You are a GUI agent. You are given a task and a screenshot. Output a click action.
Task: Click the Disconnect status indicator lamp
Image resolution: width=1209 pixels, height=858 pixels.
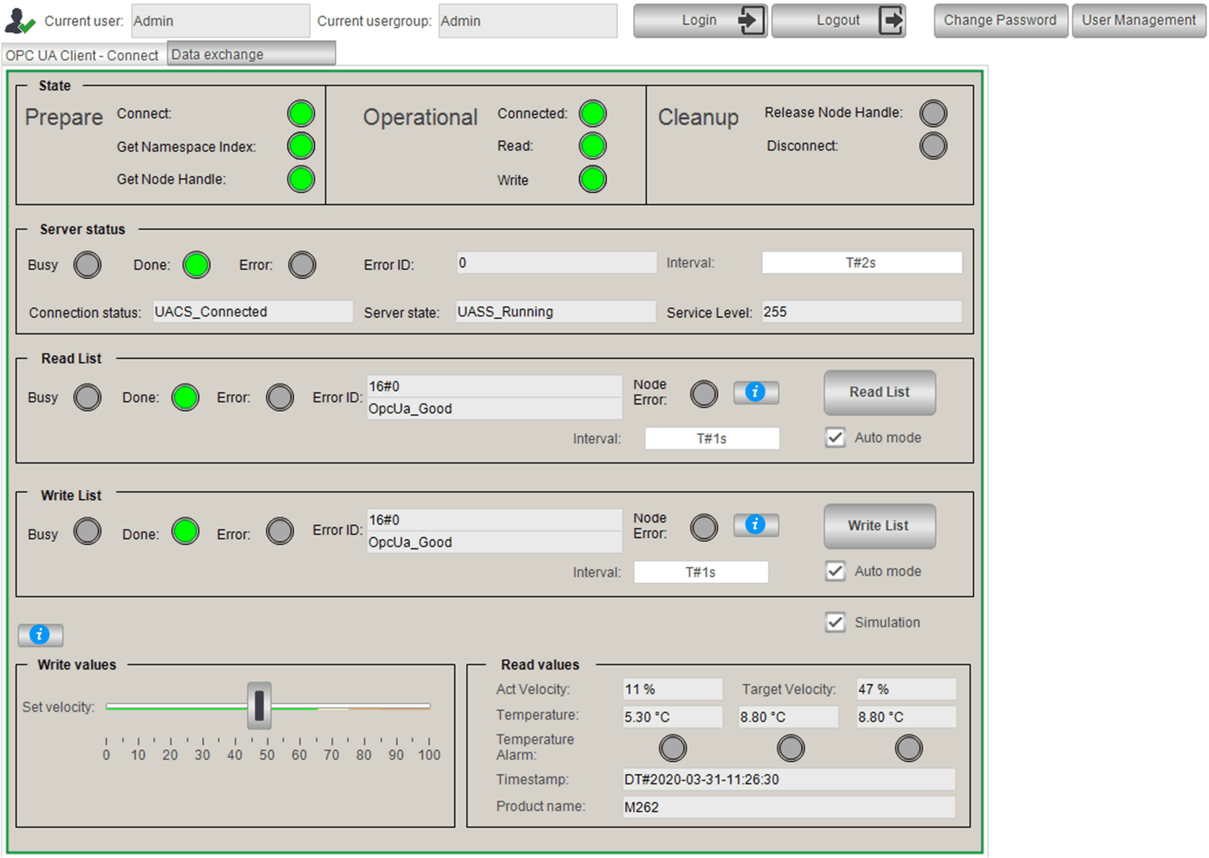tap(933, 146)
